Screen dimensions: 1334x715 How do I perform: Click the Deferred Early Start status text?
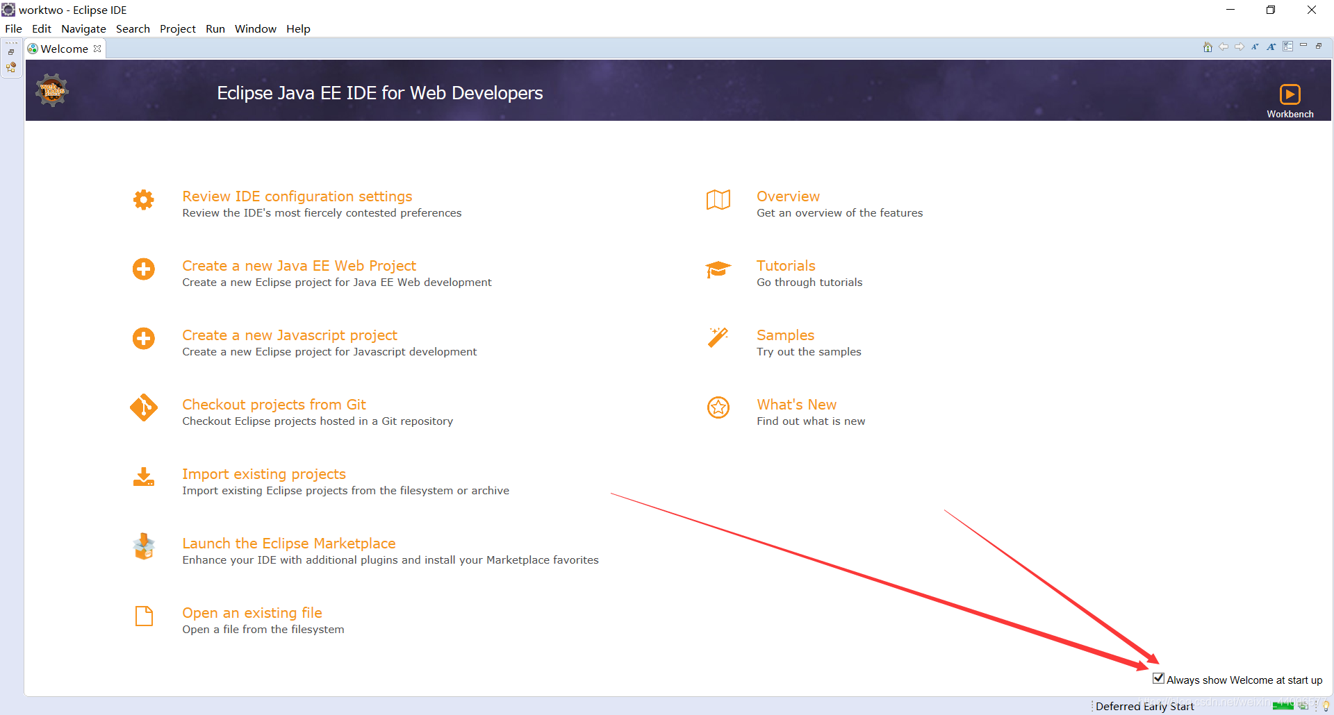coord(1144,706)
